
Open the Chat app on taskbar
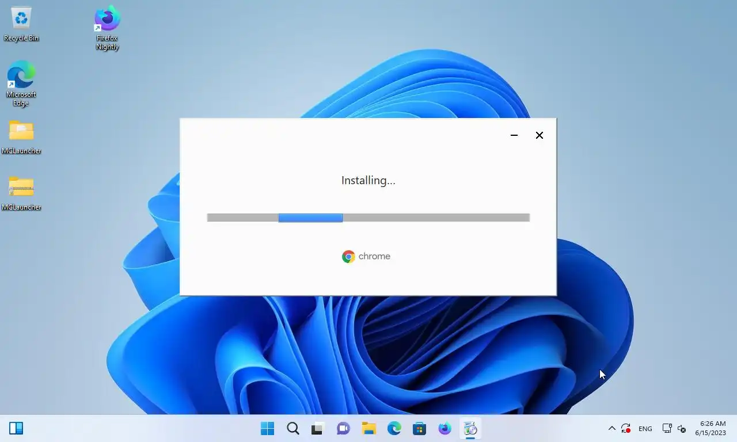coord(343,428)
